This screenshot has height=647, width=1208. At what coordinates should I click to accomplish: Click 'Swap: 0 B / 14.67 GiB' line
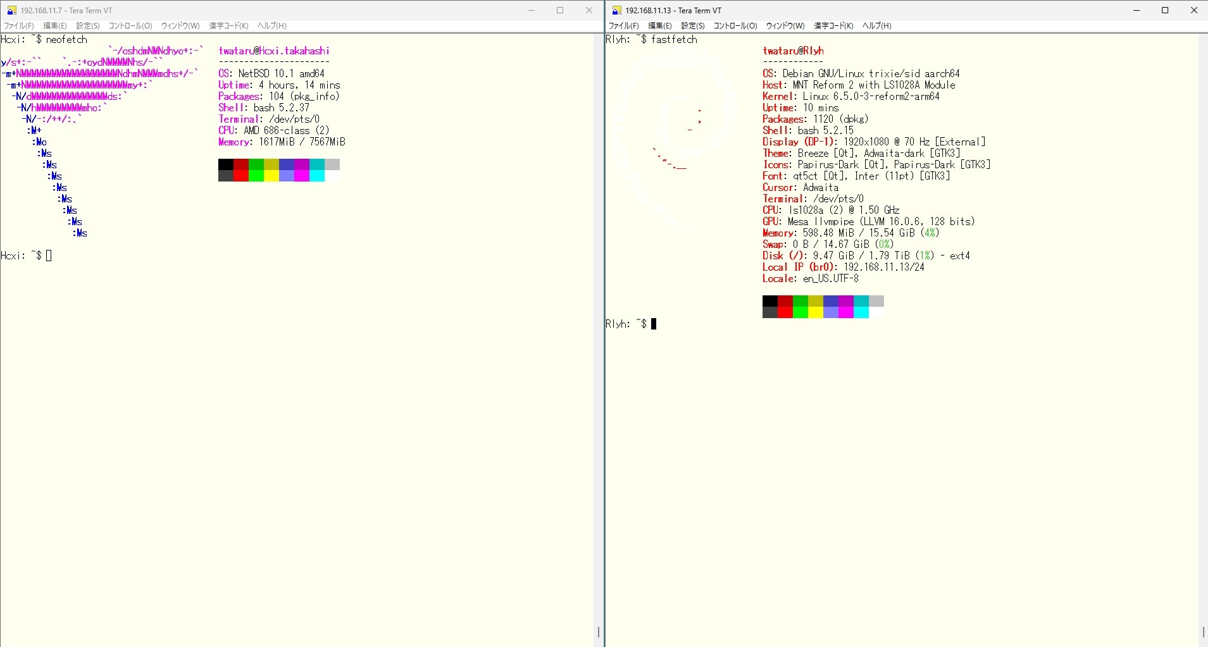tap(828, 244)
